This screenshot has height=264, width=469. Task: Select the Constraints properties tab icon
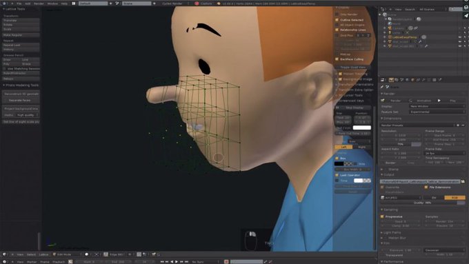(x=418, y=80)
